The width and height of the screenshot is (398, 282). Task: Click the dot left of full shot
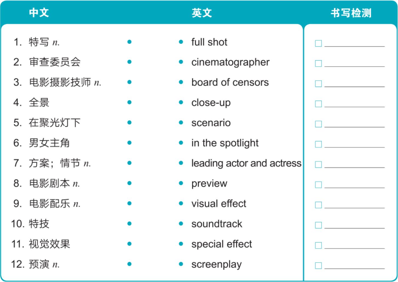[x=181, y=42]
